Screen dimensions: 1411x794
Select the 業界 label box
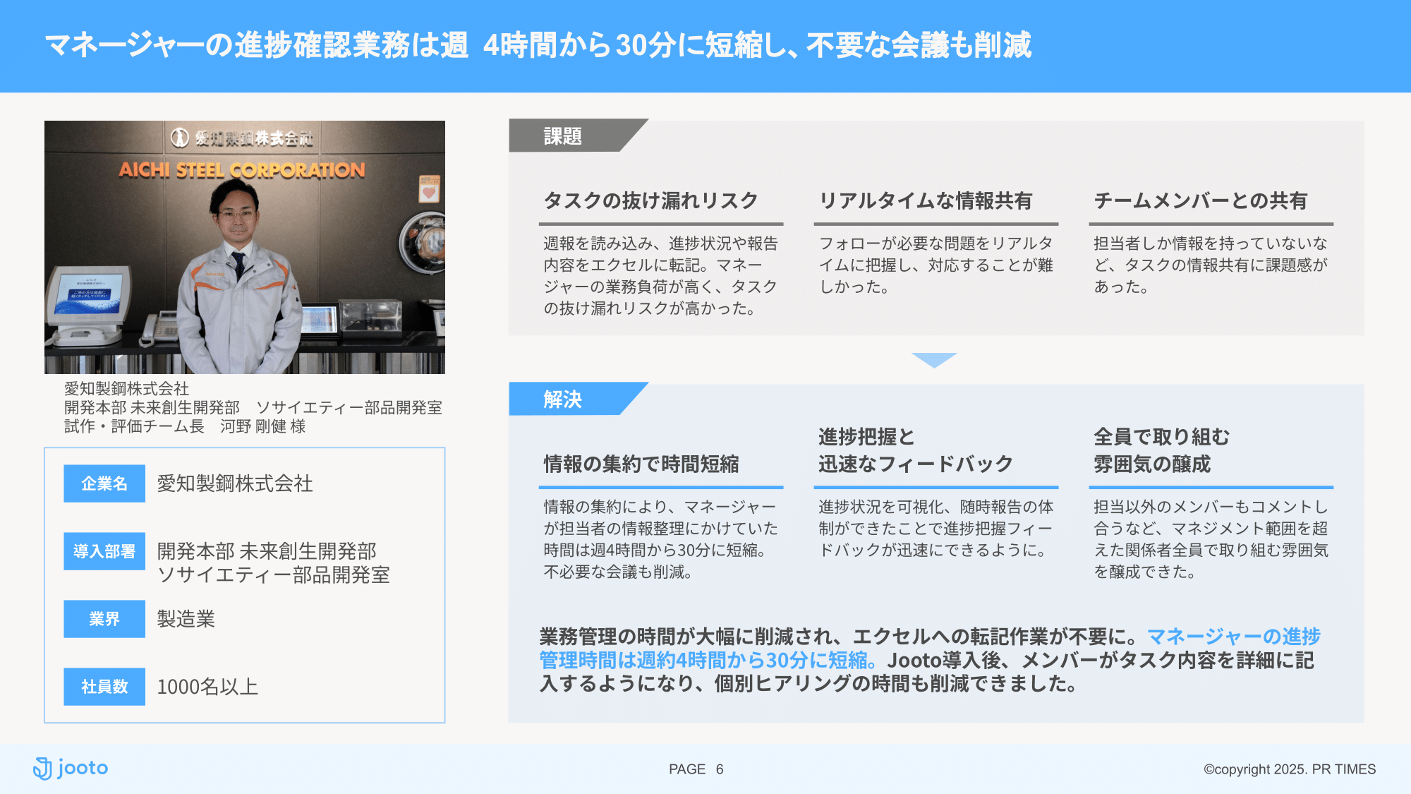(104, 619)
